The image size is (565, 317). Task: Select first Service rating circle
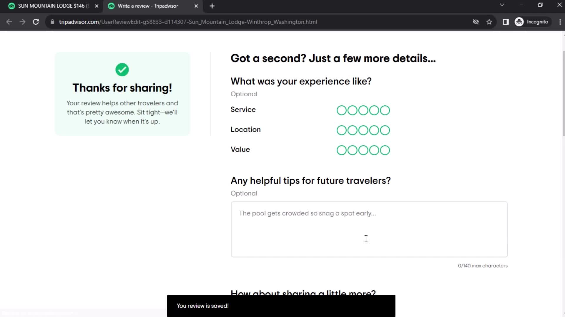pos(341,110)
